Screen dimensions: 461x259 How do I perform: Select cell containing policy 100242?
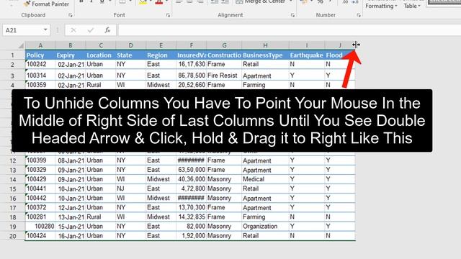pos(40,64)
